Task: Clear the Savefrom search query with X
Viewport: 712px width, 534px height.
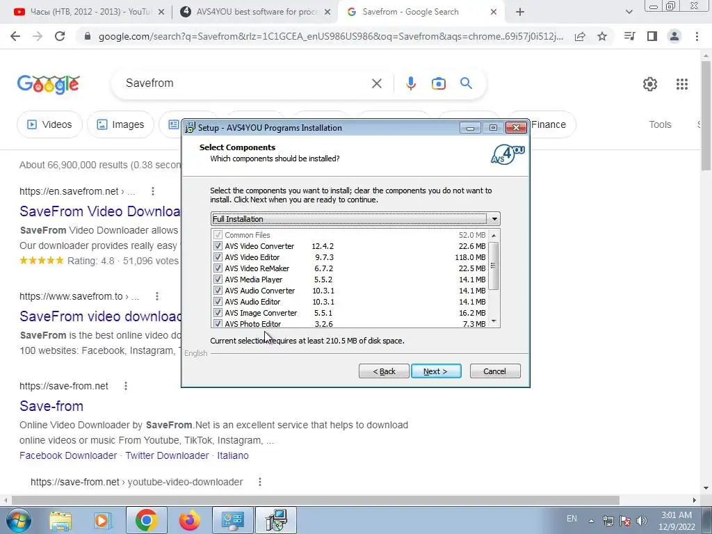Action: [x=376, y=83]
